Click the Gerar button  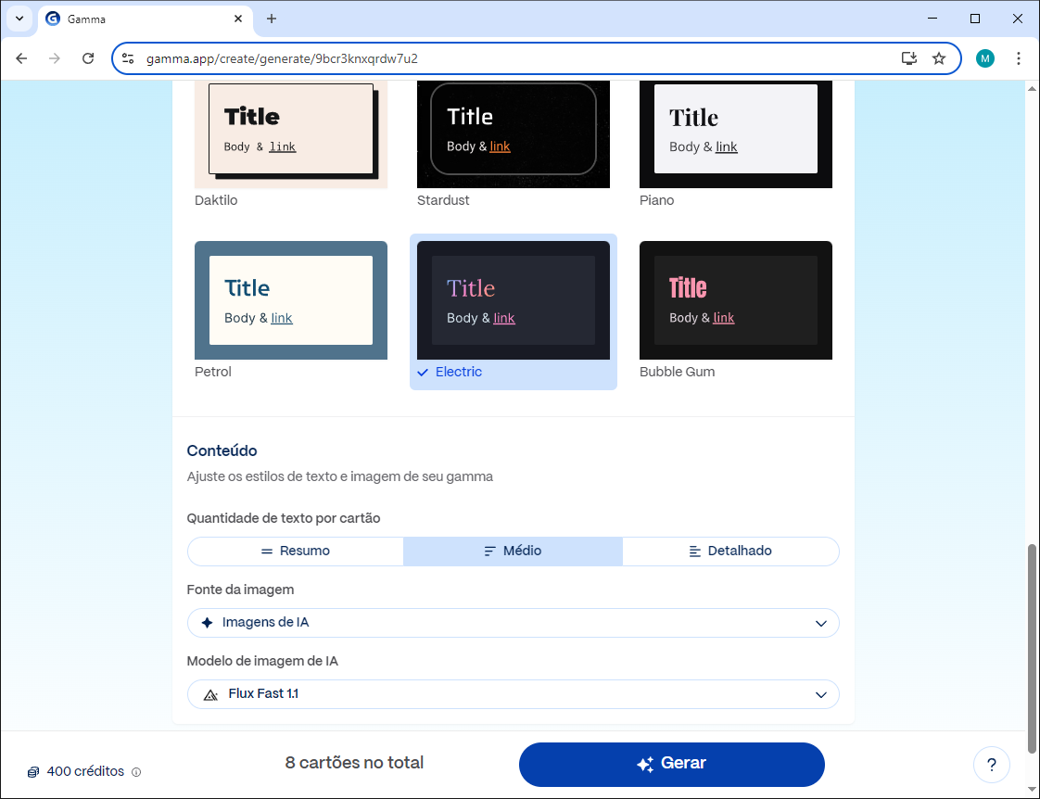[x=671, y=764]
